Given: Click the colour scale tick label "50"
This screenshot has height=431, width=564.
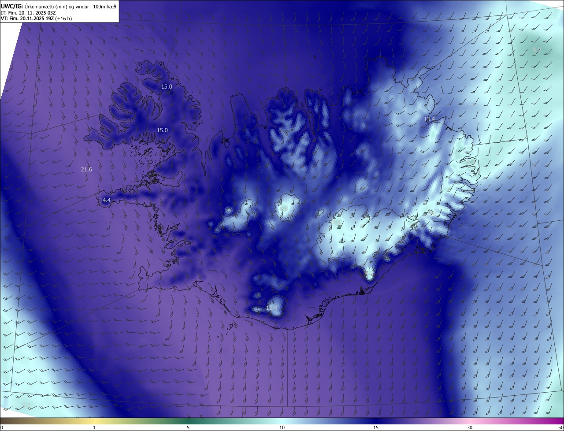Looking at the screenshot, I should (x=560, y=427).
